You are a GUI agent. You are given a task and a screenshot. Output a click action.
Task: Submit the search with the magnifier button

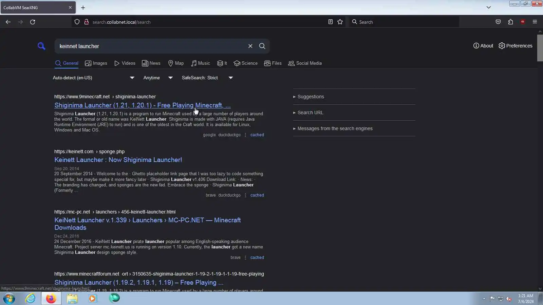pos(262,46)
